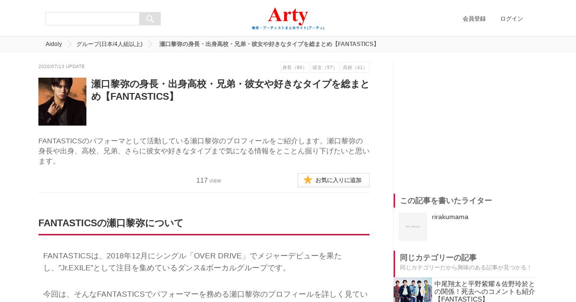The height and width of the screenshot is (302, 576).
Task: Click the related article group photo thumbnail
Action: tap(413, 290)
